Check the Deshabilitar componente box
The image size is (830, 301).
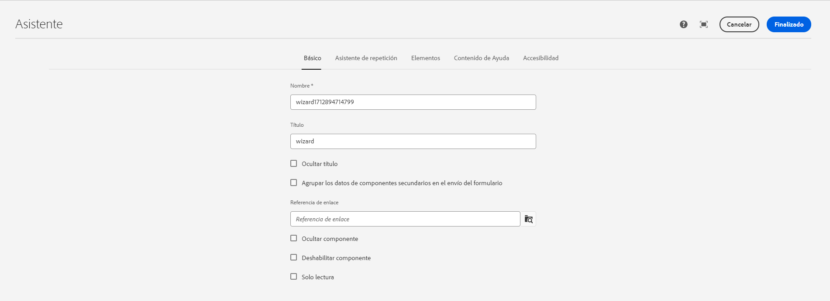[294, 257]
